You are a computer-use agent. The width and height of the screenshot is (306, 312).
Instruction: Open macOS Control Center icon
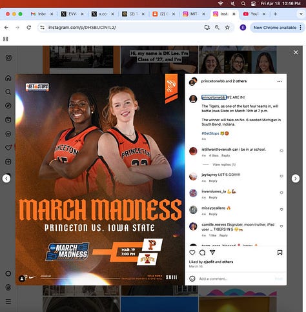pos(254,3)
